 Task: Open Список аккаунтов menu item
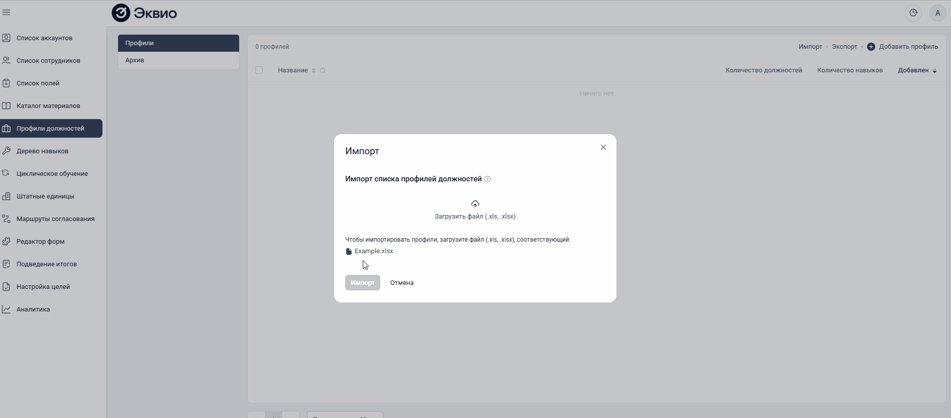click(44, 38)
